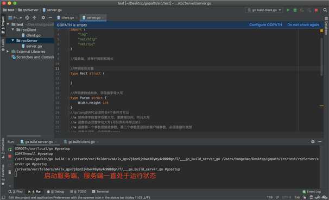Collapse the test project root node
Image resolution: width=329 pixels, height=200 pixels.
click(8, 24)
